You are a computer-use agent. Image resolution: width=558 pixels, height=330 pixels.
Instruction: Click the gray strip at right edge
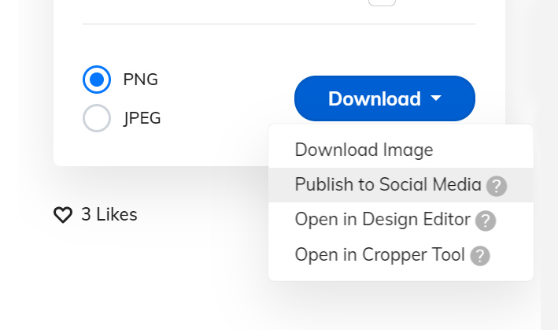(549, 165)
